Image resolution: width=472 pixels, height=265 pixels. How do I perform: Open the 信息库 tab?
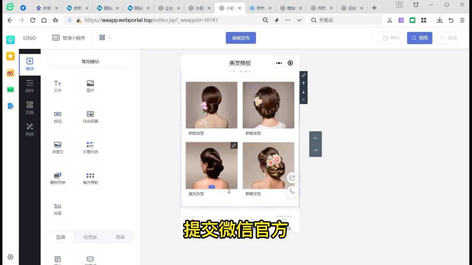point(90,237)
